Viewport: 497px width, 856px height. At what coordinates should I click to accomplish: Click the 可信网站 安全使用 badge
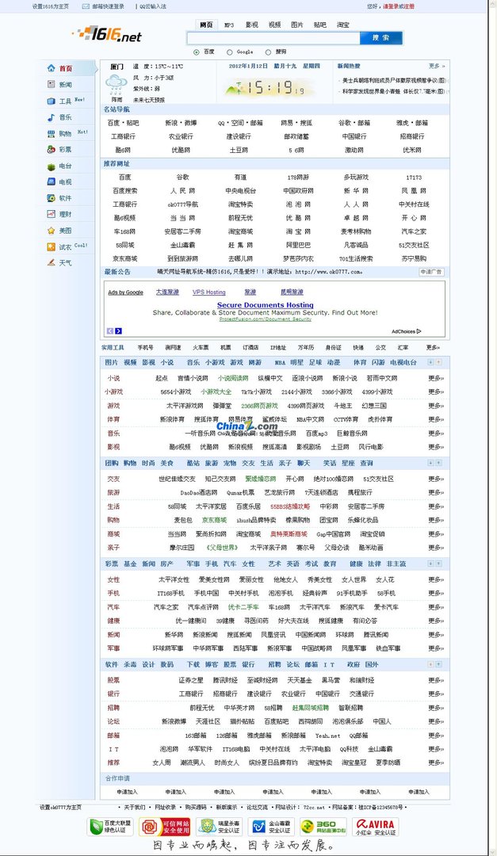coord(164,826)
